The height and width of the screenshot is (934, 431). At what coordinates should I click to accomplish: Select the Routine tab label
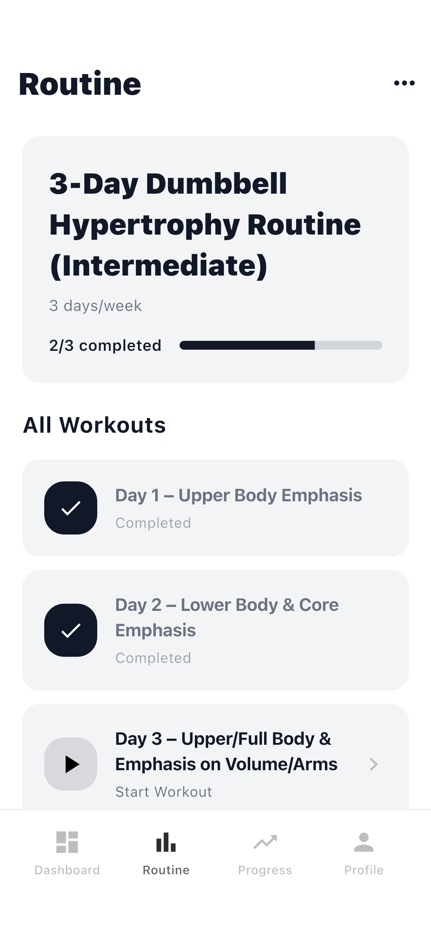pos(166,870)
